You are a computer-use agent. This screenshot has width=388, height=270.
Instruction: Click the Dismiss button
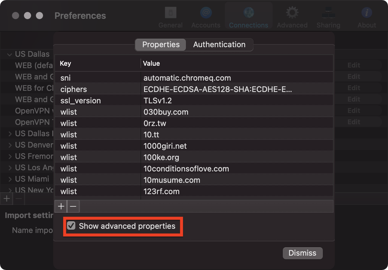[302, 253]
